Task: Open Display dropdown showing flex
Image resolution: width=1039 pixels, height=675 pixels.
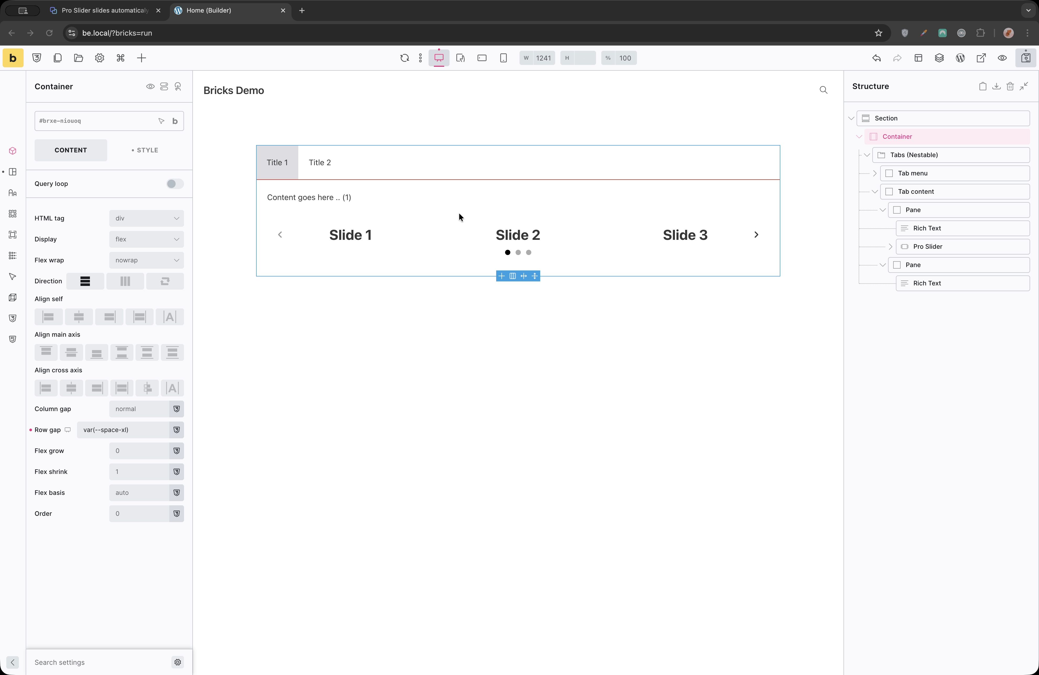Action: (147, 239)
